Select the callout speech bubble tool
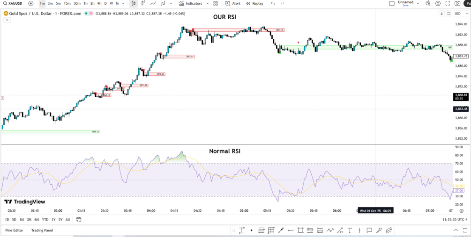The image size is (471, 237). coord(369,230)
